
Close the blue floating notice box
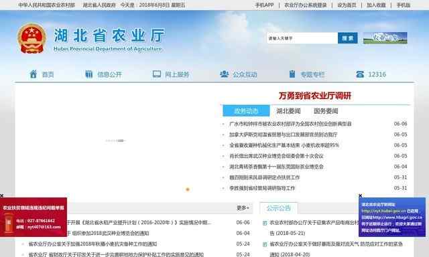[361, 195]
